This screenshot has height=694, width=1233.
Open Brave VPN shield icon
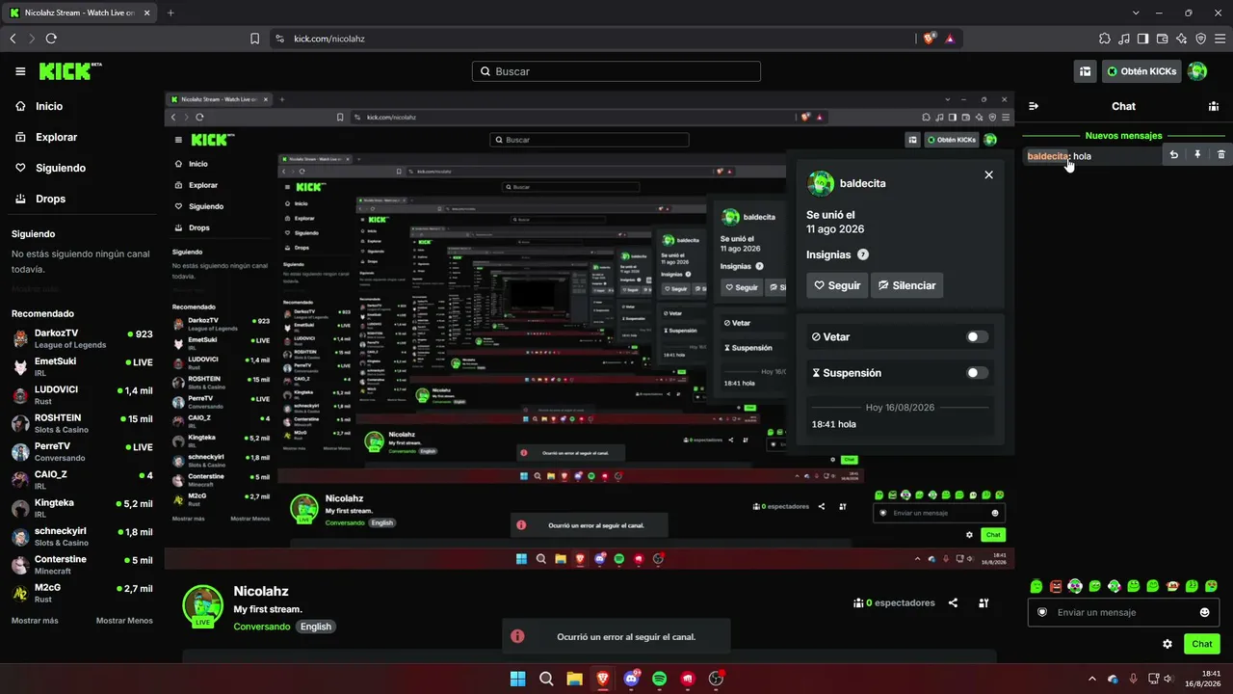[1200, 39]
